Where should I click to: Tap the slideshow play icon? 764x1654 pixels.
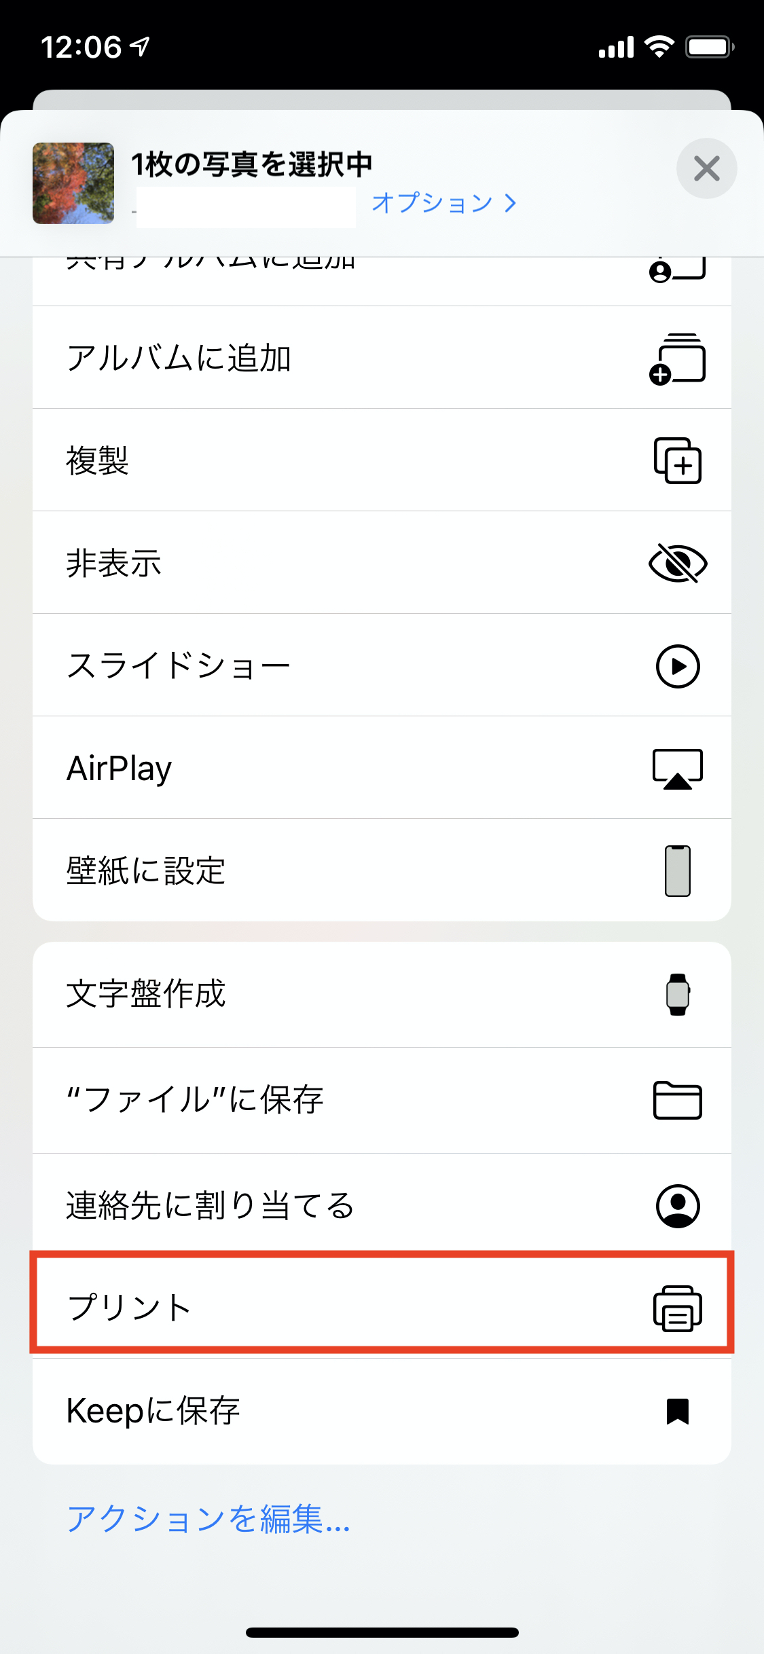click(677, 666)
